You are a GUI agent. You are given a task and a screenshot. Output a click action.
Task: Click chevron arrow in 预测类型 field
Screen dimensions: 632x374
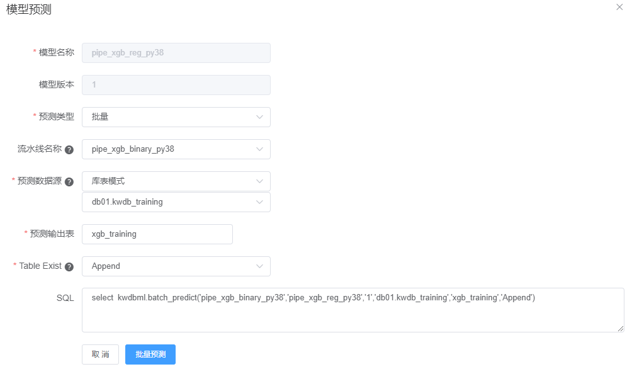tap(259, 117)
